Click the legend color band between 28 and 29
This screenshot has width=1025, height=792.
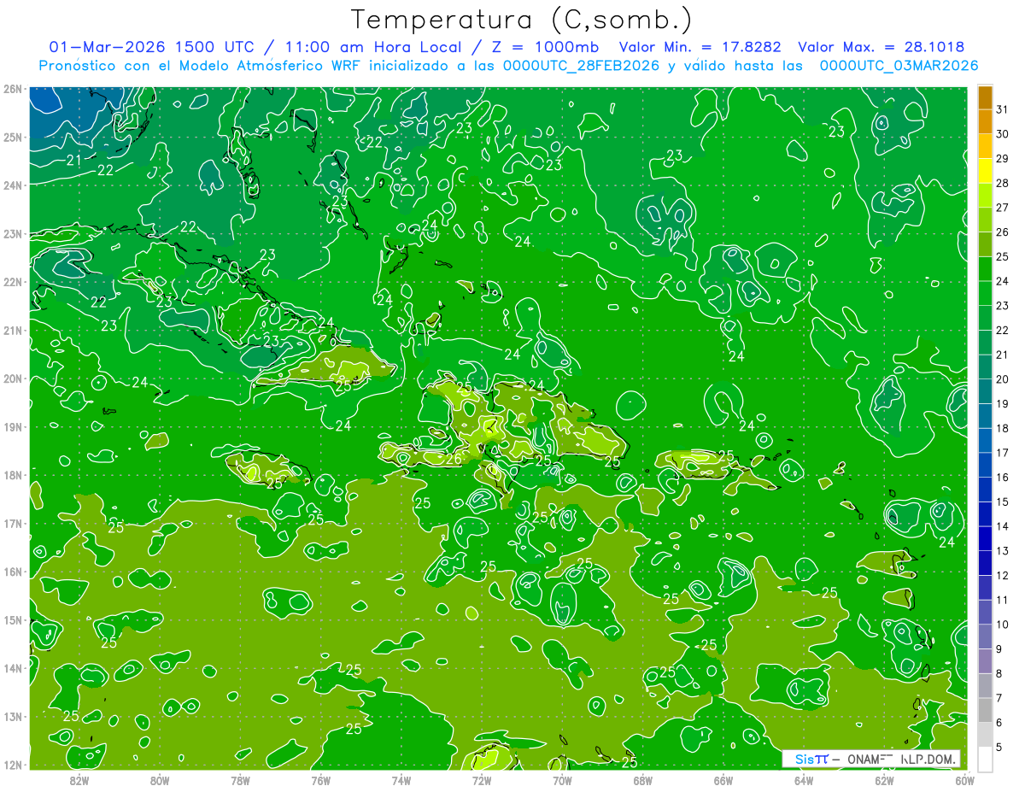click(985, 171)
